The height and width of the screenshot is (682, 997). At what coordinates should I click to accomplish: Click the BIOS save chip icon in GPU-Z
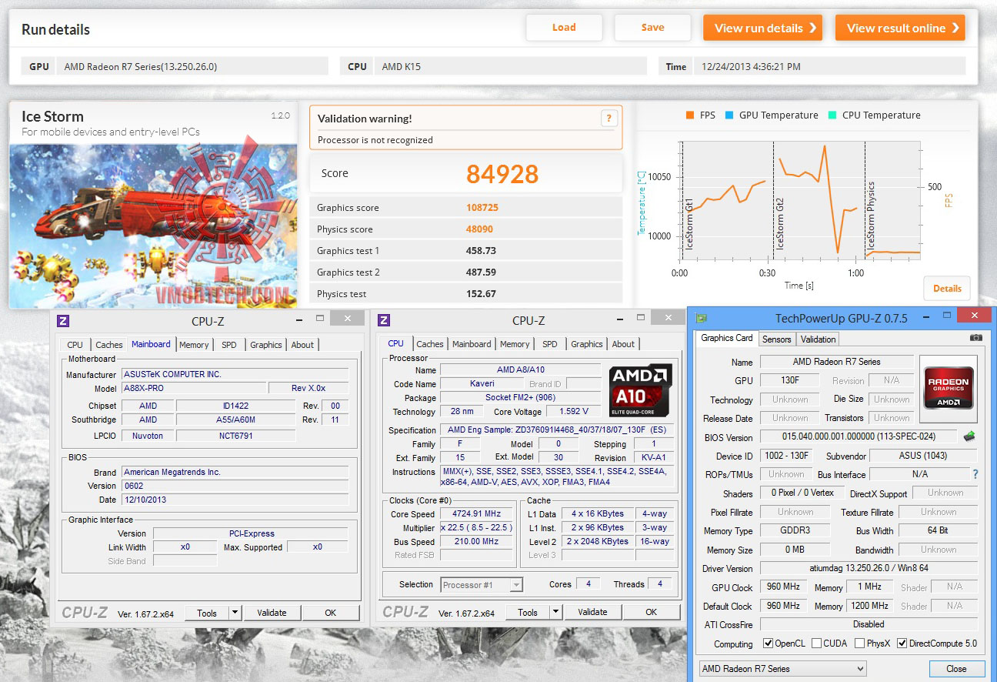pos(969,436)
